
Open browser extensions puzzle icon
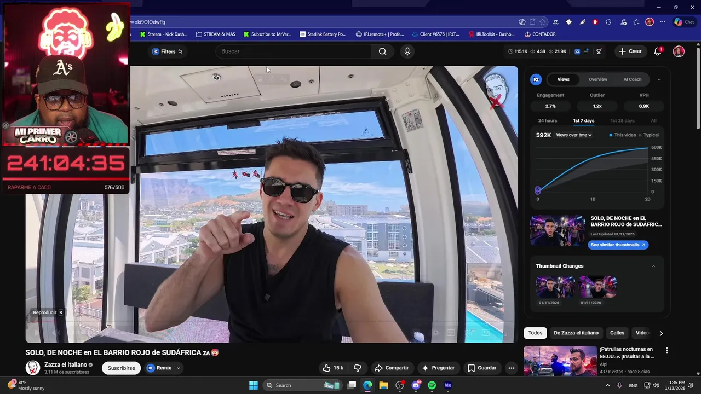tap(608, 22)
